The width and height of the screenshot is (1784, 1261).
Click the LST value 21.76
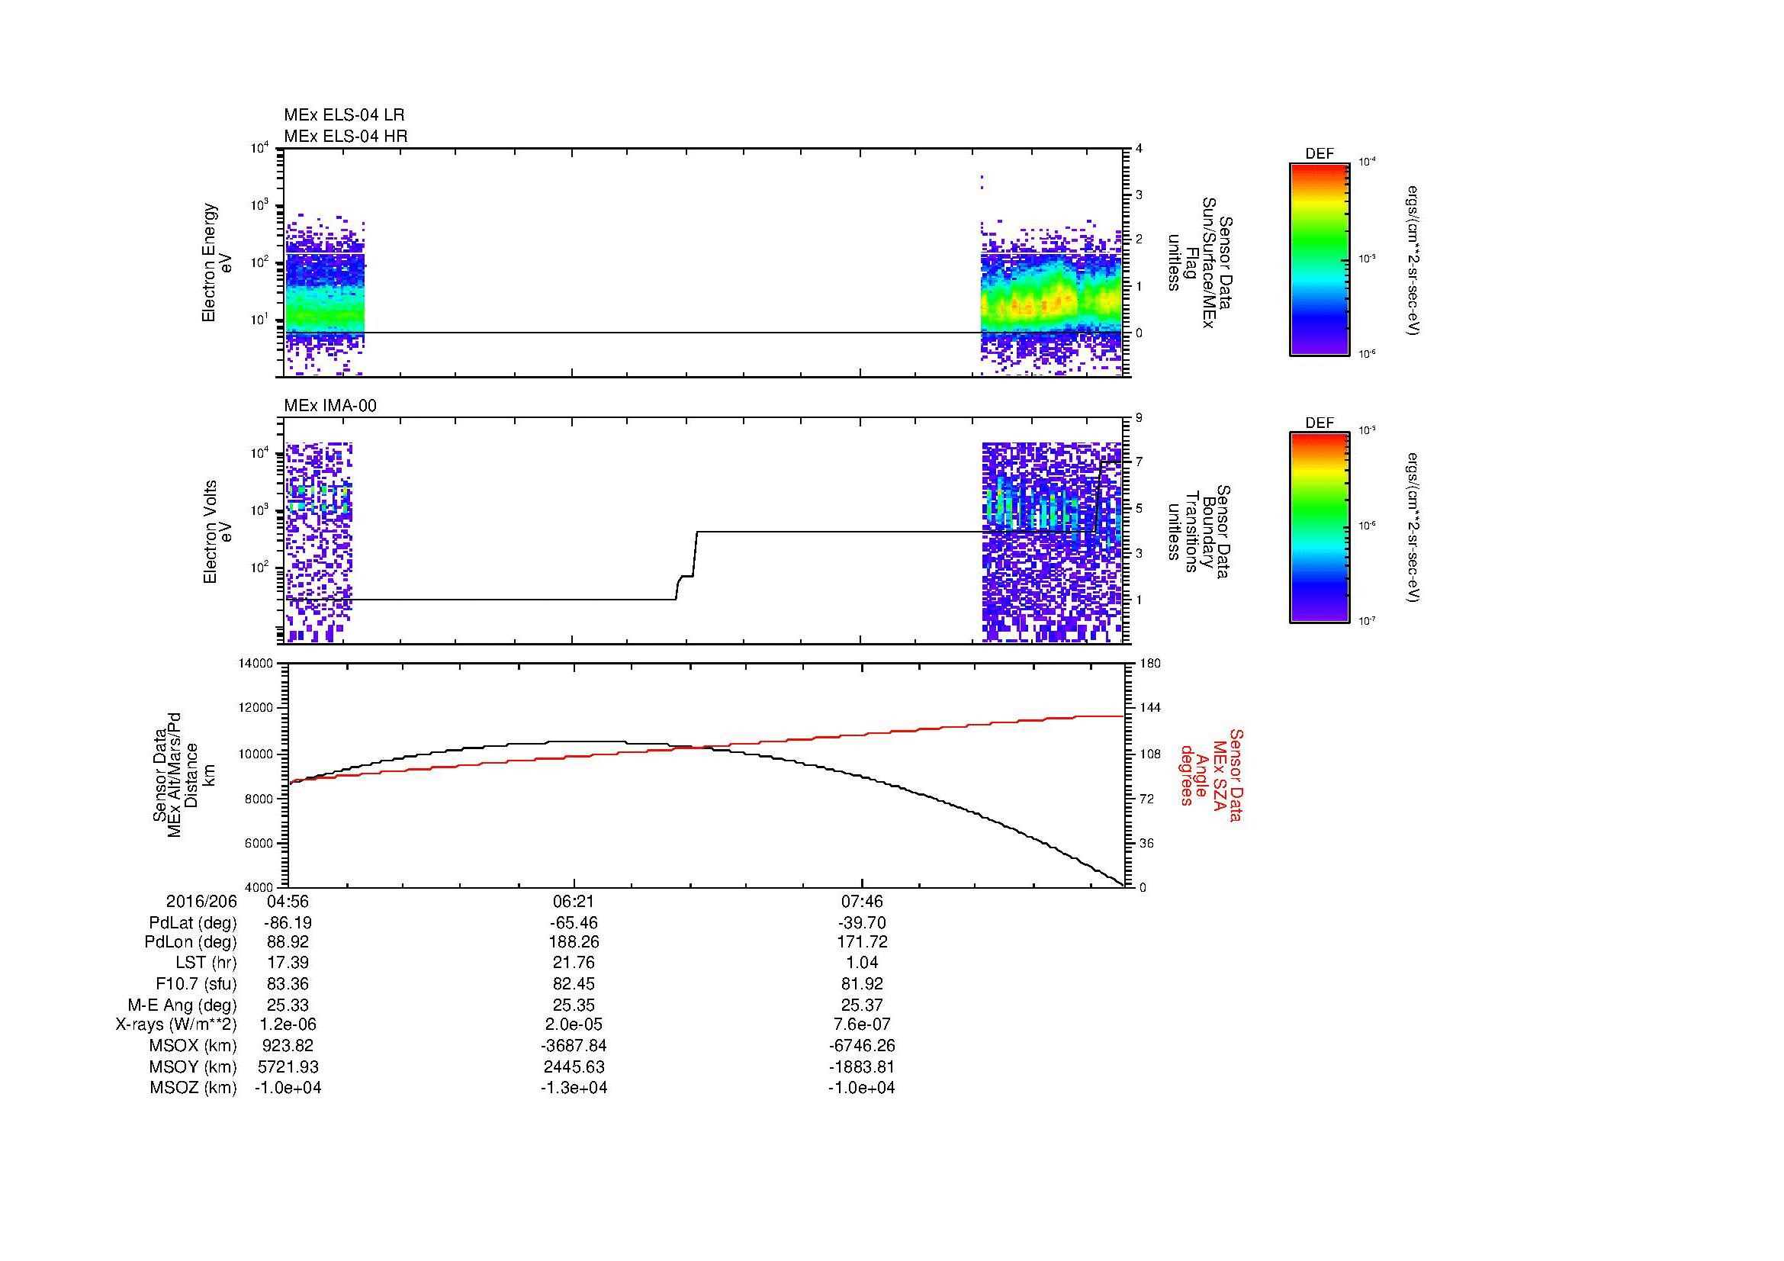[574, 963]
